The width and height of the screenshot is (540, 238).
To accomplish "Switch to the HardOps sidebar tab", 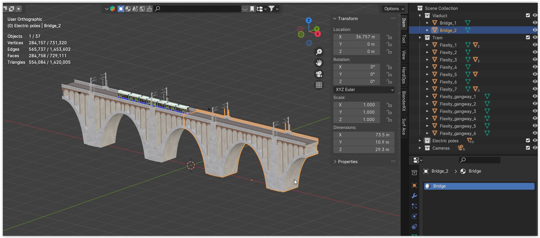I will coord(404,75).
